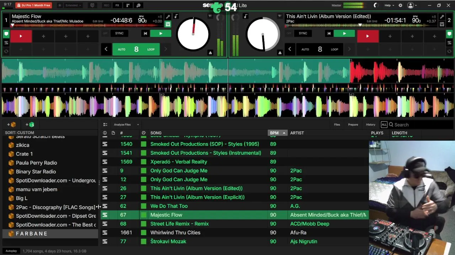Screen dimensions: 455x255
Task: Toggle the REC panel
Action: 106,5
